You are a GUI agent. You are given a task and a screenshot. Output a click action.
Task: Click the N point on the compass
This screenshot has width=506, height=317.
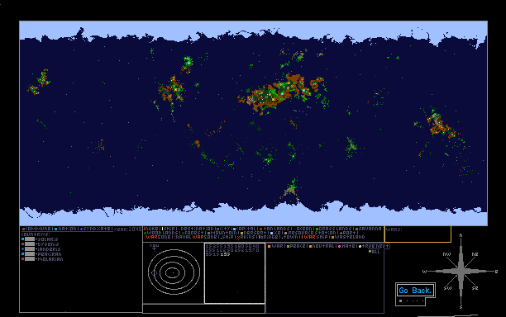(x=461, y=235)
